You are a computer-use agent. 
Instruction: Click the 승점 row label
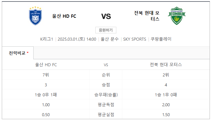pos(106,85)
